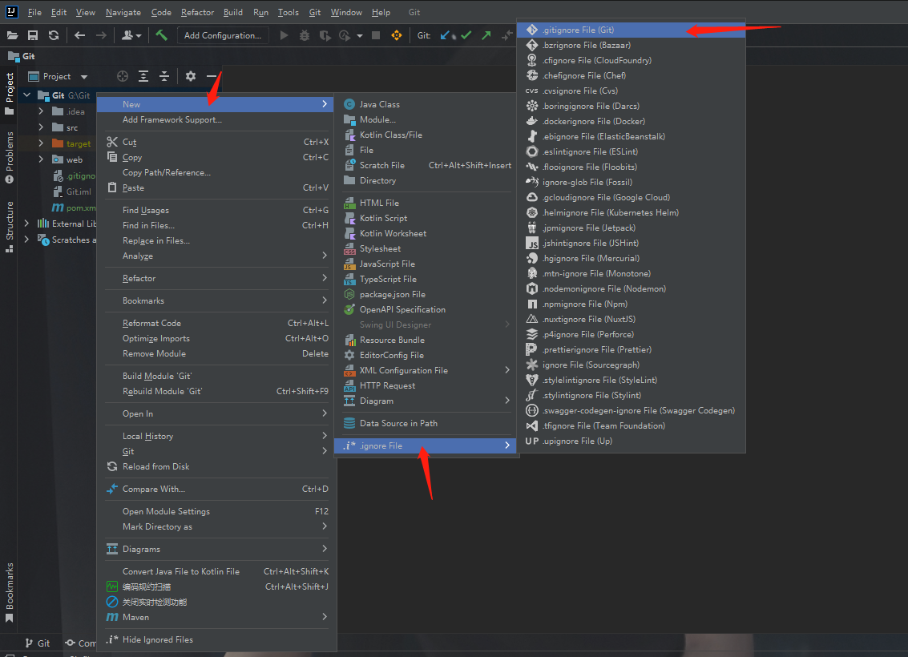Open the New submenu in context menu

[x=216, y=104]
